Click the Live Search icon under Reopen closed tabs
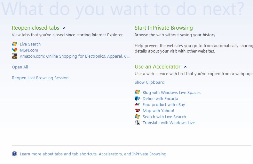The height and width of the screenshot is (164, 253). pos(14,44)
